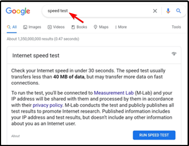Switch to the All results tab
Image resolution: width=189 pixels, height=146 pixels.
tap(12, 27)
